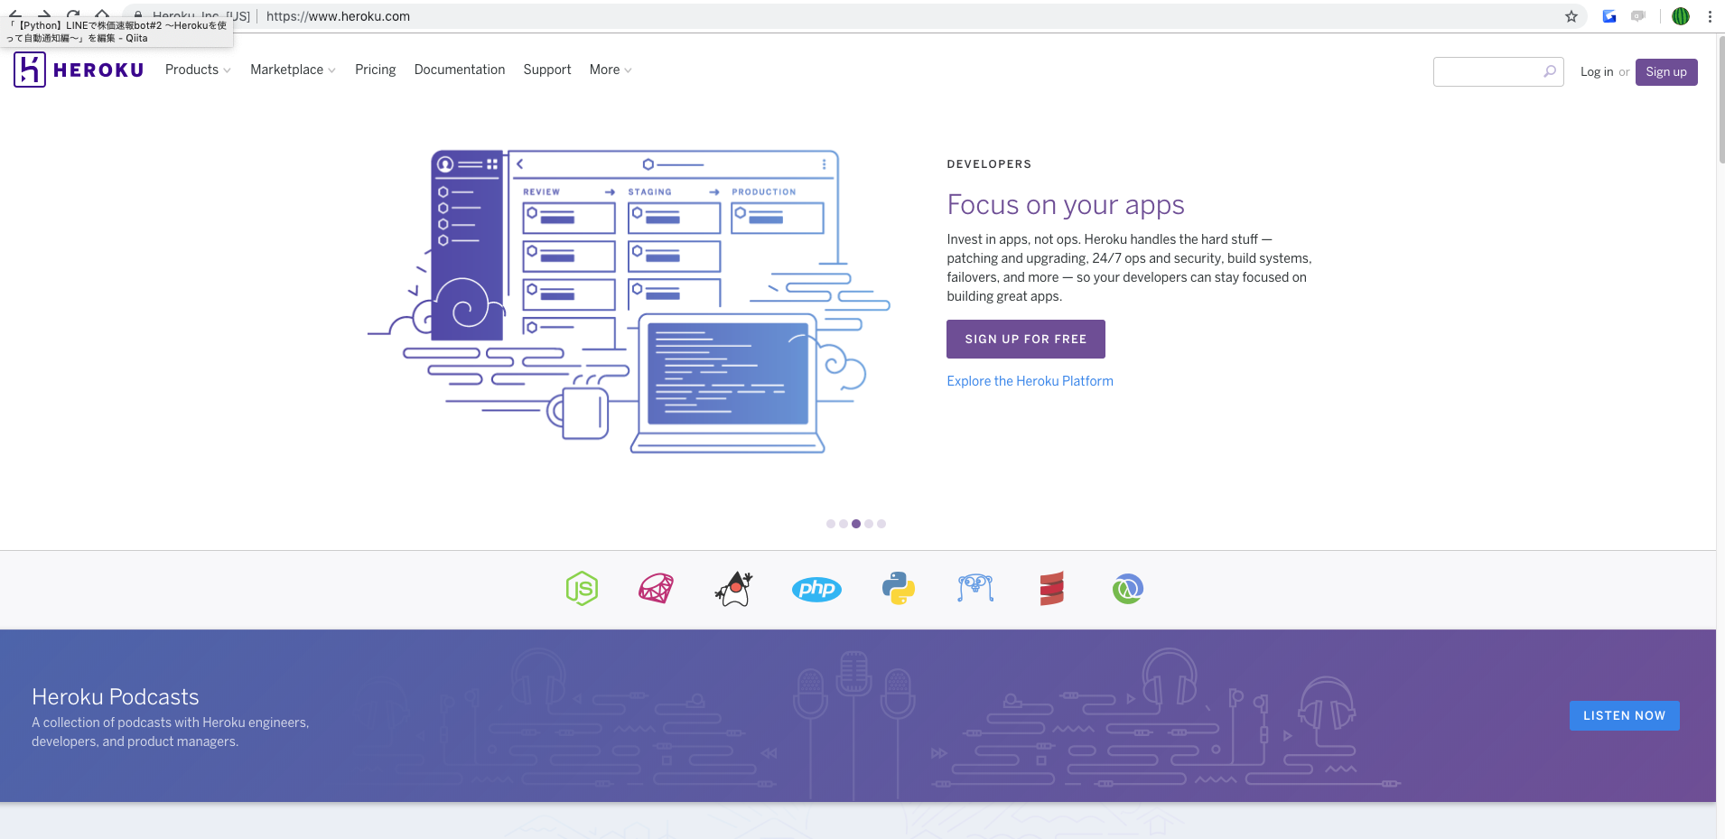Viewport: 1725px width, 839px height.
Task: Expand the Marketplace dropdown menu
Action: click(x=293, y=70)
